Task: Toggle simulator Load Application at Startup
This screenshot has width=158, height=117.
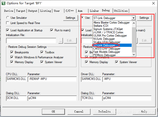Action: 8,30
